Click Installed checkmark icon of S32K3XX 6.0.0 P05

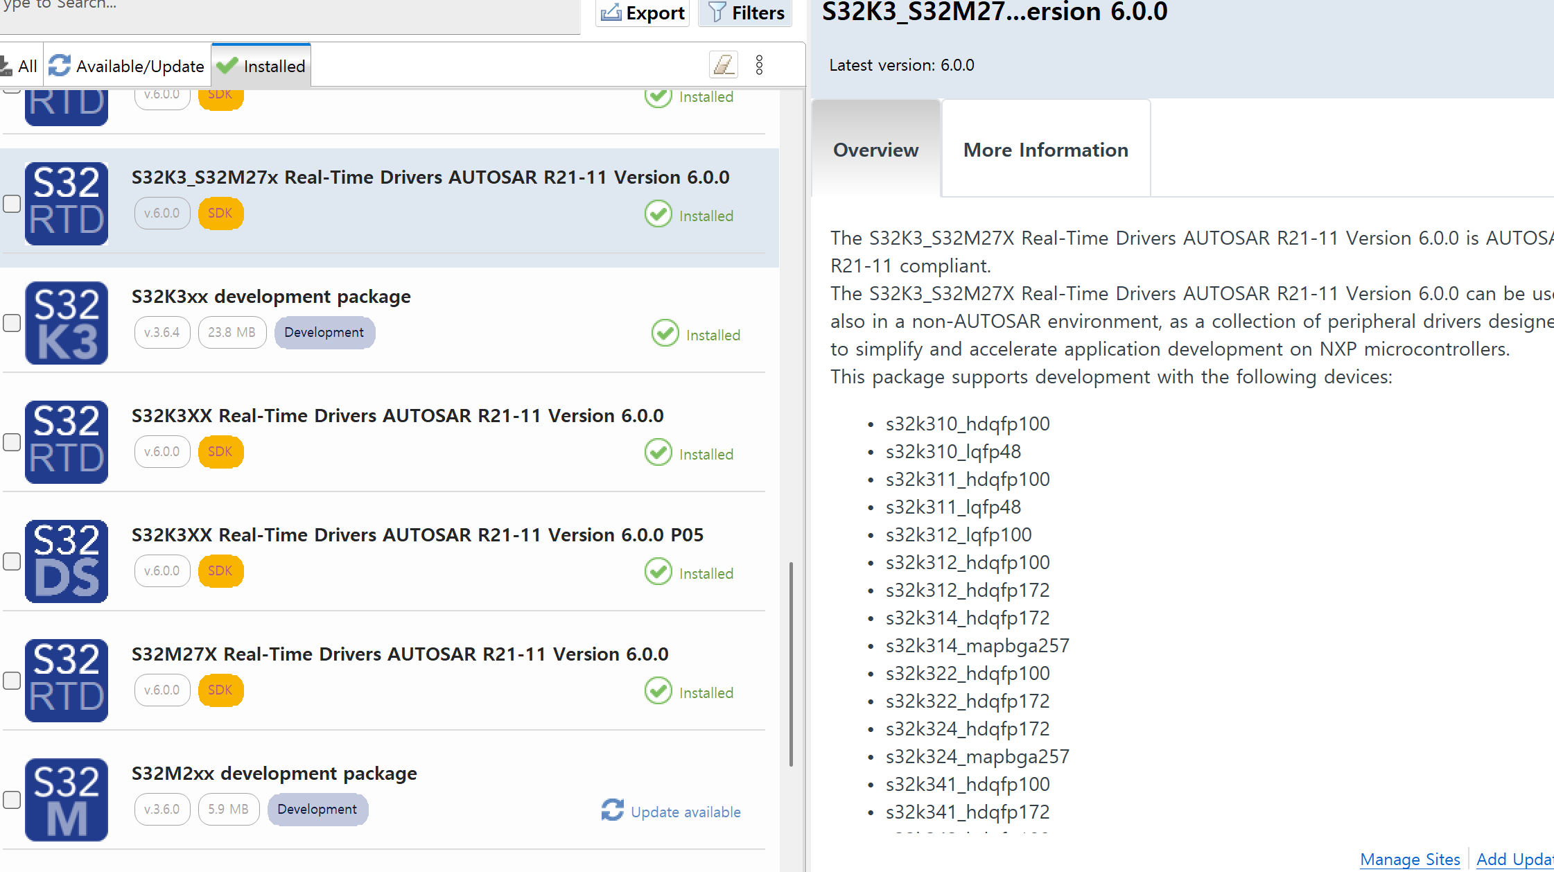pos(658,572)
